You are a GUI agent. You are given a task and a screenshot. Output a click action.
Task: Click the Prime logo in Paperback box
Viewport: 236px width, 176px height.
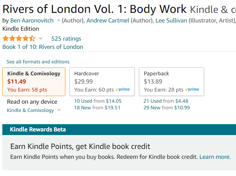click(192, 89)
